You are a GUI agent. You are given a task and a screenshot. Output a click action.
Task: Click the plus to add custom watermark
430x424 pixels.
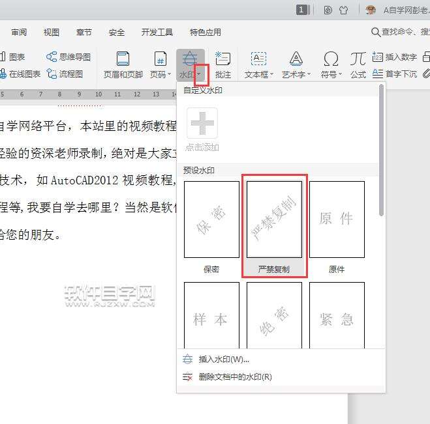(202, 123)
